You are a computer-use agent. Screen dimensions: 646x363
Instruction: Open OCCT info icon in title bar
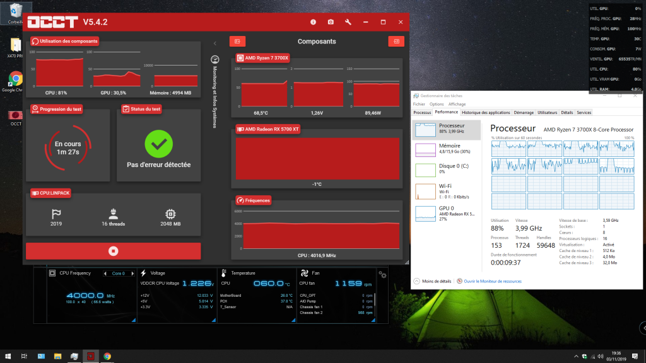coord(313,22)
